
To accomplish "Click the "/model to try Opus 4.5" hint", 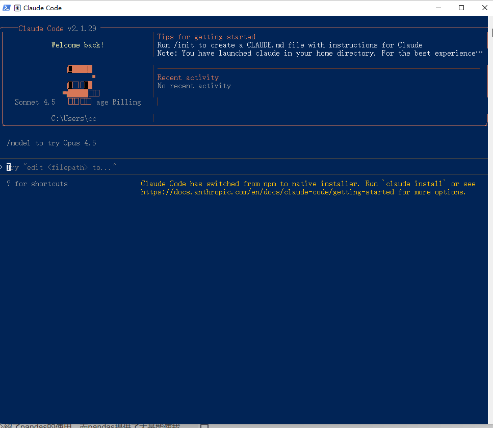I will [51, 143].
